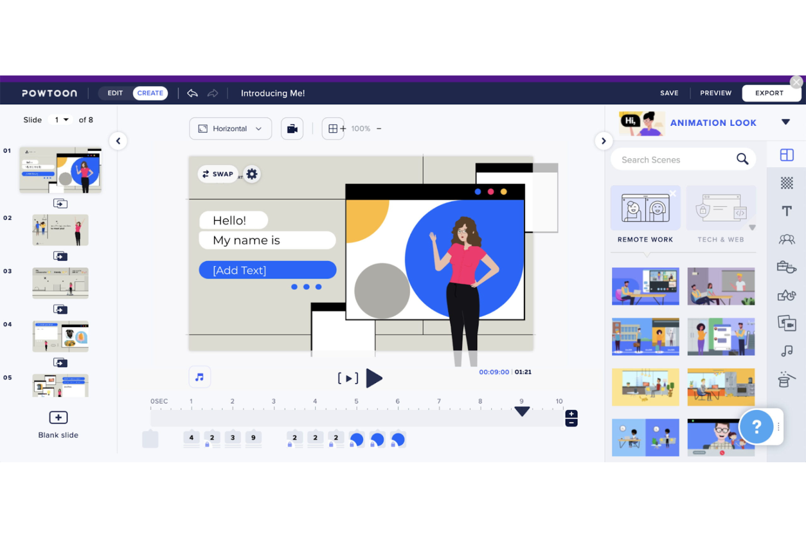Open the Horizontal orientation dropdown
Viewport: 806px width, 538px height.
tap(230, 128)
